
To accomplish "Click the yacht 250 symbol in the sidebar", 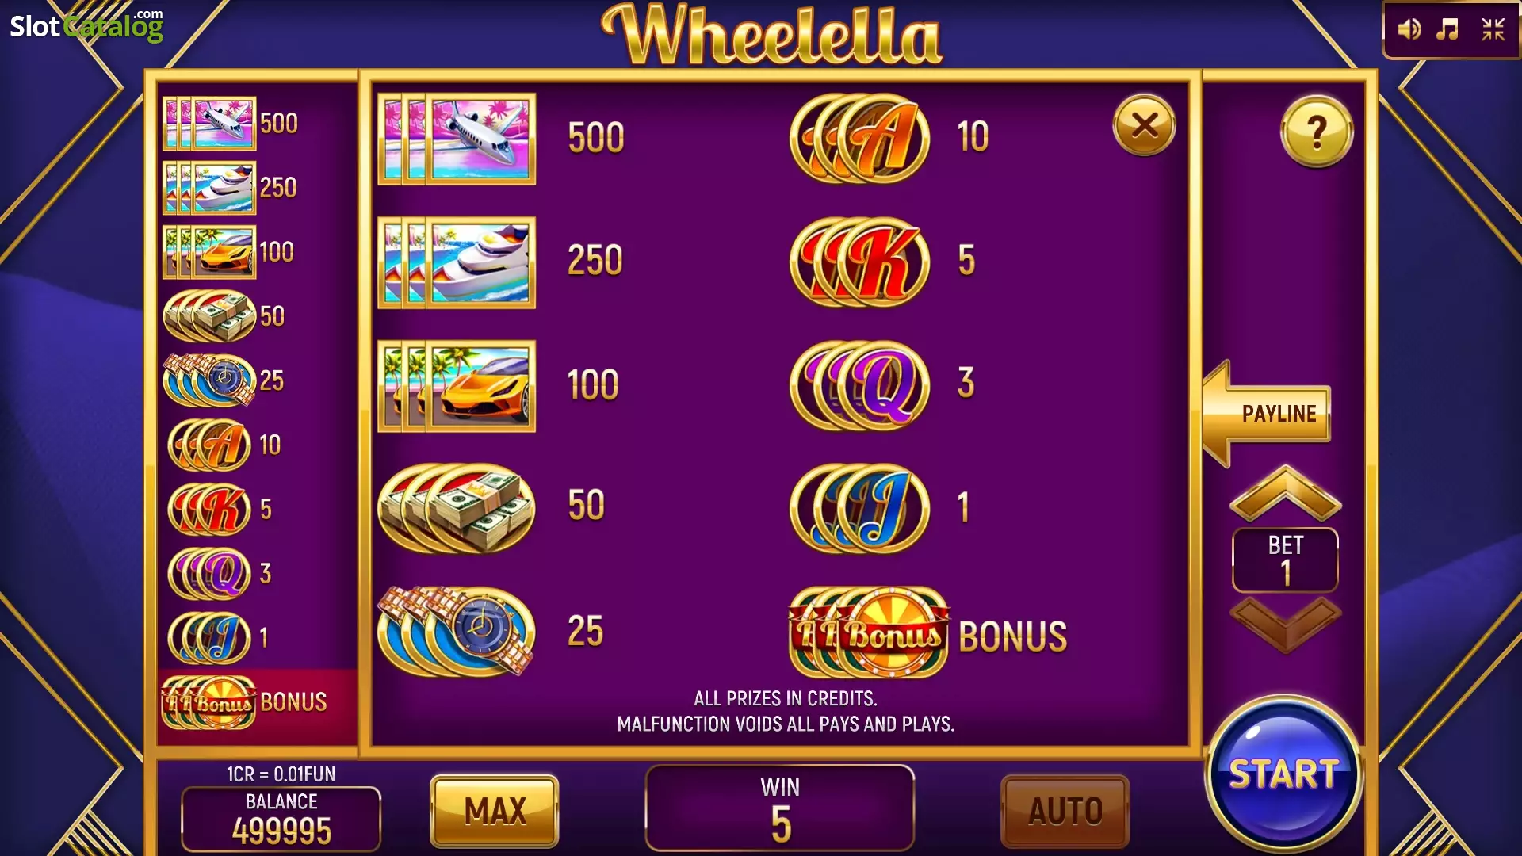I will click(210, 188).
